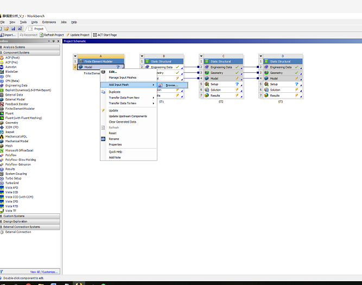Open system A header dropdown arrow
The width and height of the screenshot is (362, 285).
(x=75, y=56)
